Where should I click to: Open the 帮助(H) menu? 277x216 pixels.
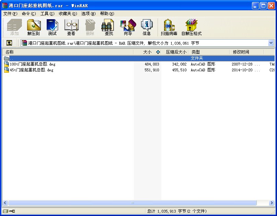click(x=107, y=14)
